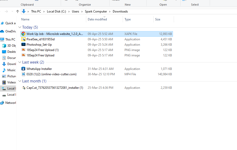237x150 pixels.
Task: Click the Forward navigation arrow
Action: (x=6, y=11)
